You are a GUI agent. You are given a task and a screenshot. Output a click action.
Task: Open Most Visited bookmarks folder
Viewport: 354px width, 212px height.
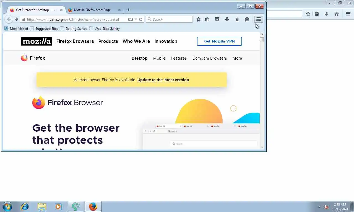coord(16,28)
